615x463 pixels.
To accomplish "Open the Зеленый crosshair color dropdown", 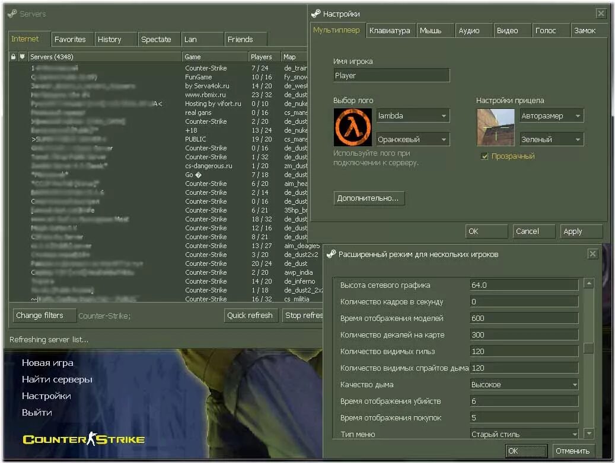I will click(552, 139).
